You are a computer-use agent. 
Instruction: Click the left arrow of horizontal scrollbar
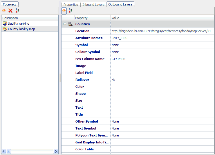[x=4, y=151]
